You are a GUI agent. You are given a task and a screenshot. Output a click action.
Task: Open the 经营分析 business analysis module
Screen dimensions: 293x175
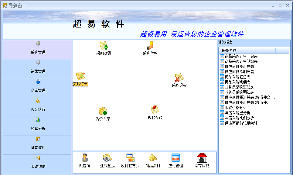tap(38, 125)
